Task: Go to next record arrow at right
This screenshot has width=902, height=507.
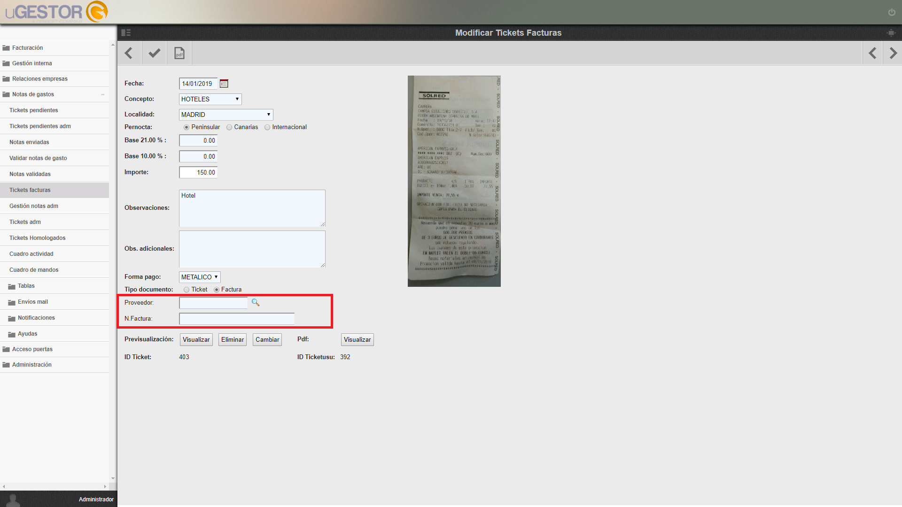Action: pyautogui.click(x=893, y=53)
